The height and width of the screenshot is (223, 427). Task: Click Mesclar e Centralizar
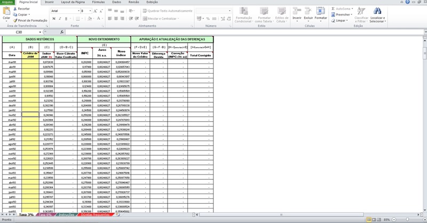tap(161, 19)
